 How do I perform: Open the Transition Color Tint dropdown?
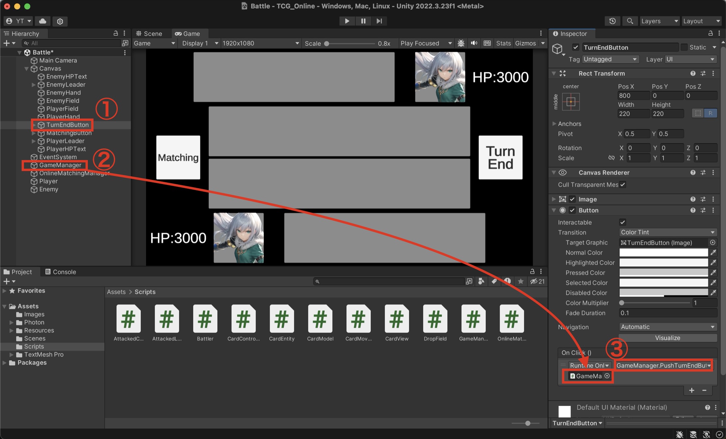tap(667, 232)
